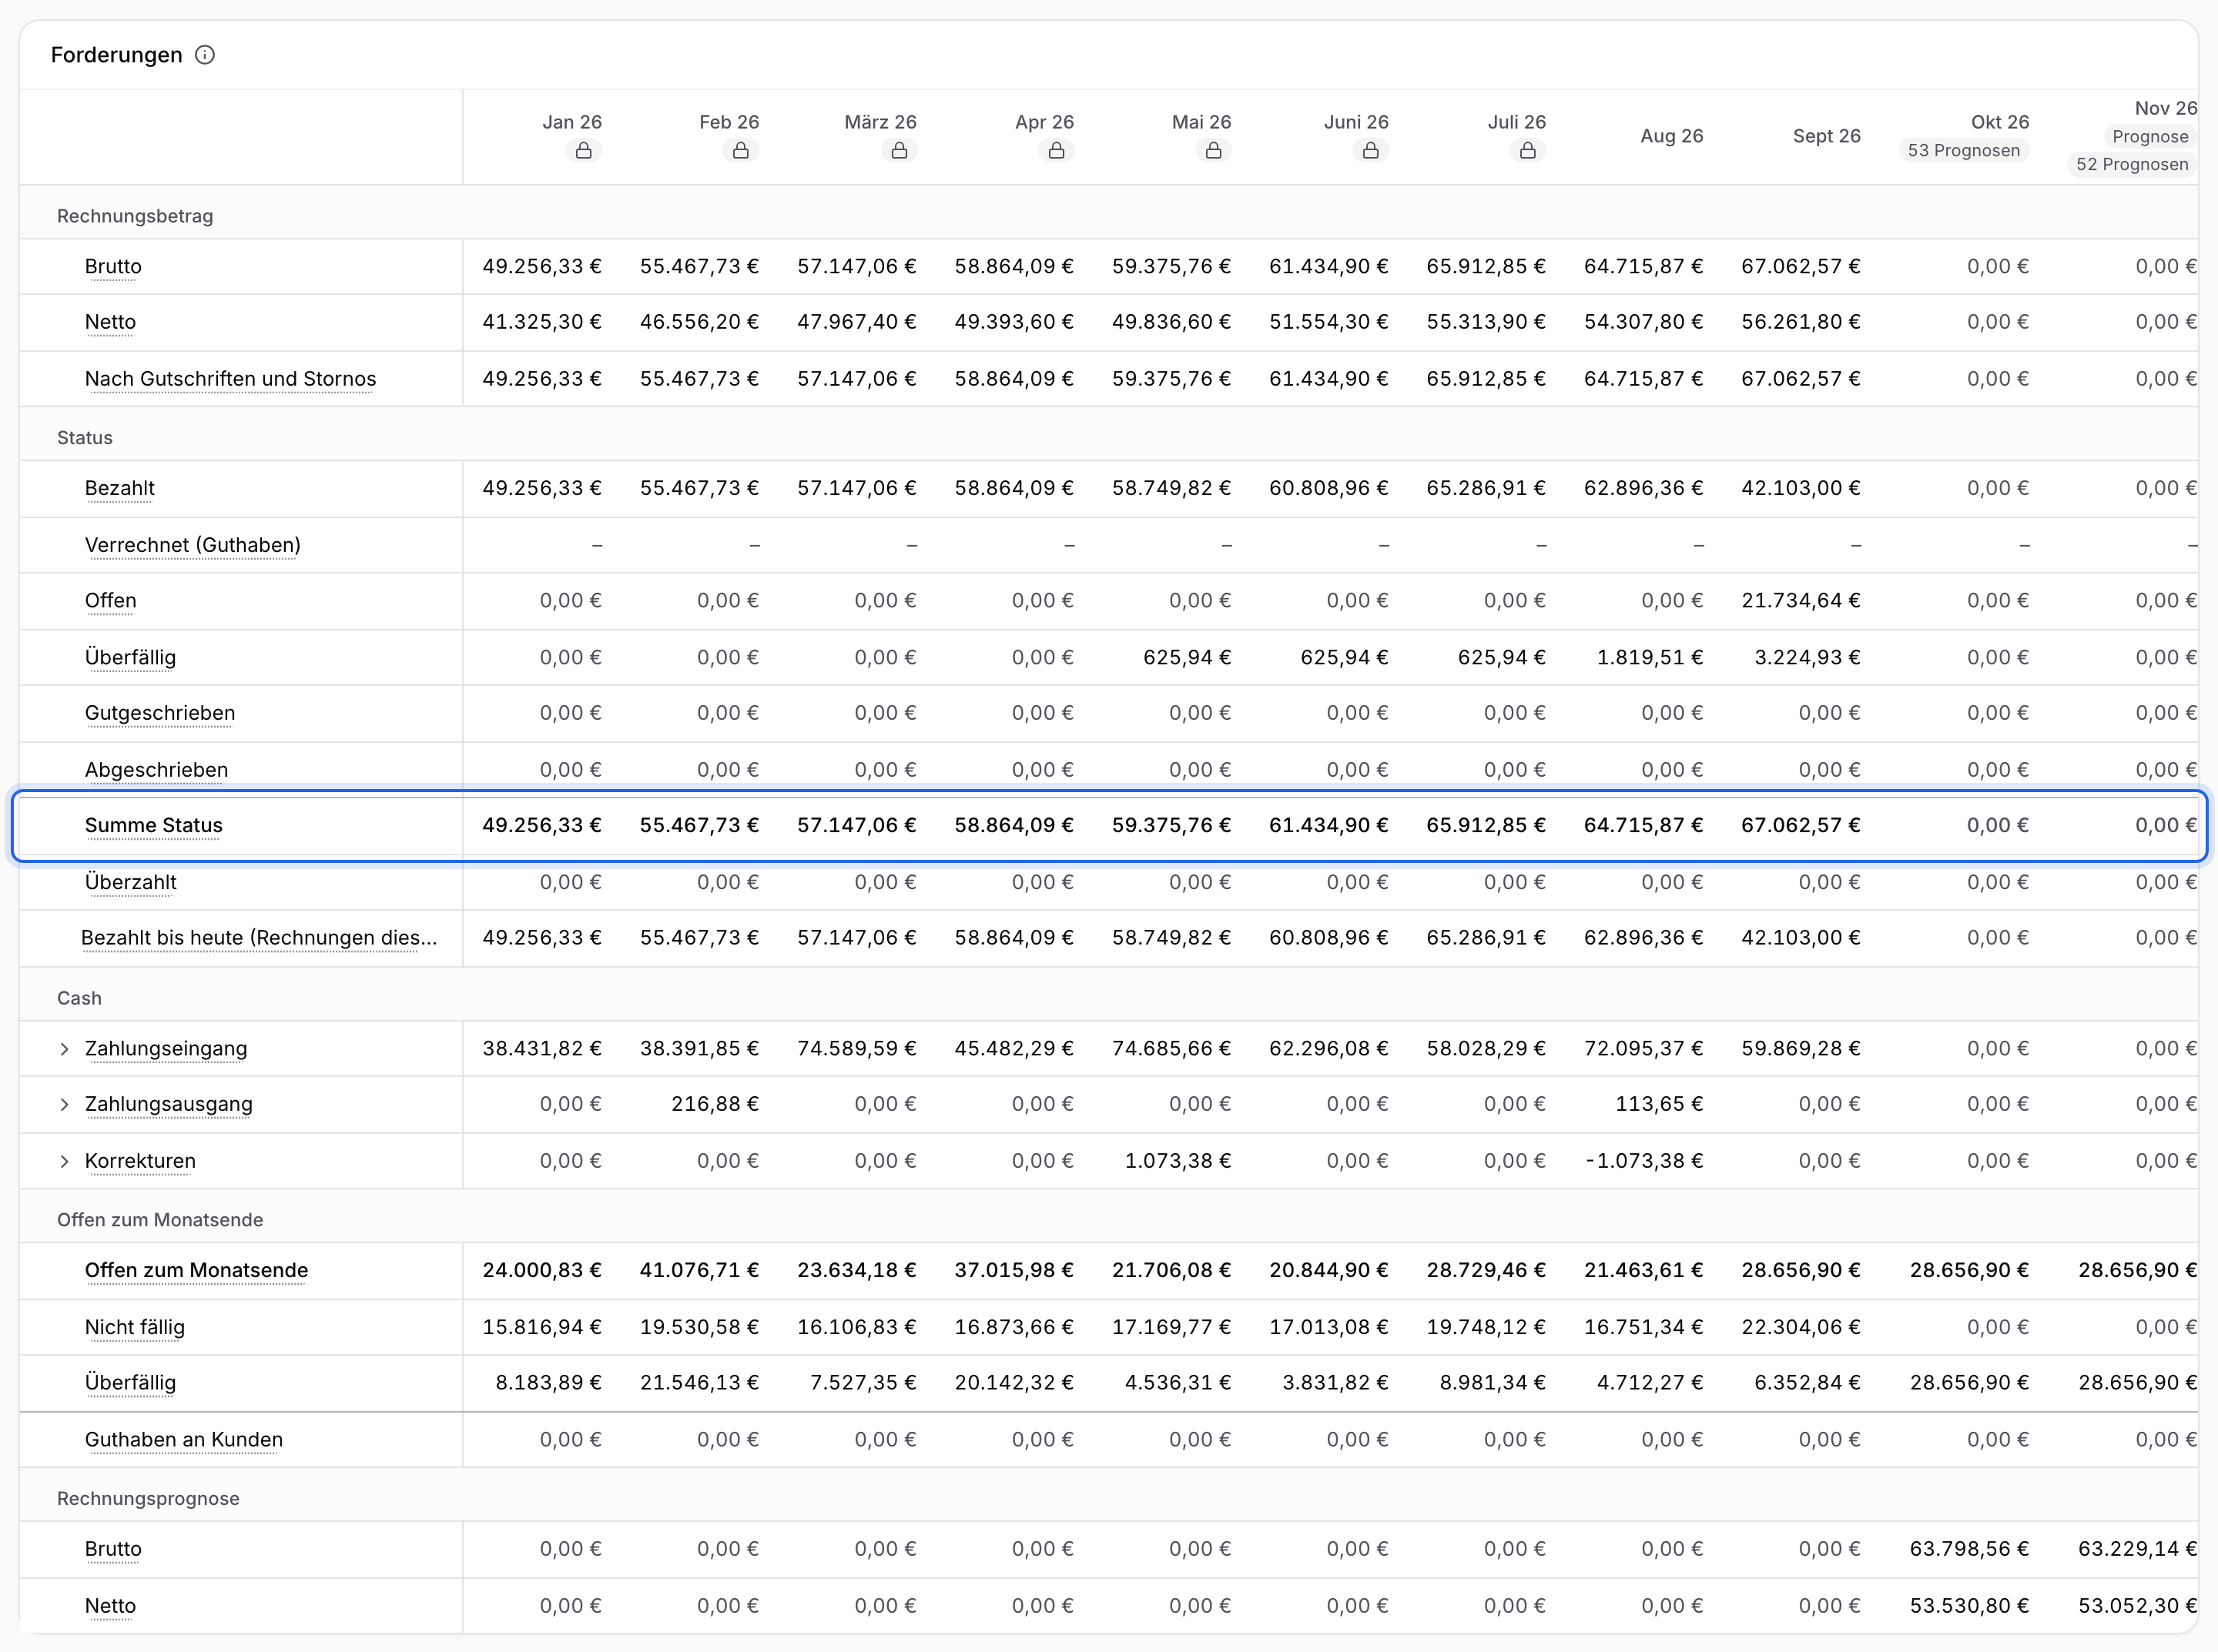Click the lock icon under Jan 26

(x=583, y=151)
